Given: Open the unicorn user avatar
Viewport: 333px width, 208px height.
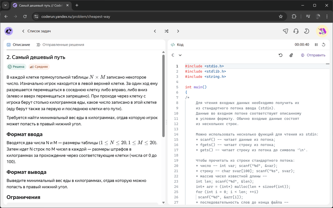Looking at the screenshot, I should [x=322, y=31].
